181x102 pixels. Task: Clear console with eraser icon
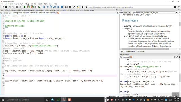pos(177,57)
